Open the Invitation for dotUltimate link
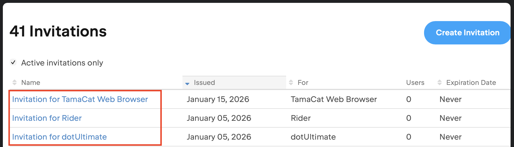Viewport: 514px width, 147px height. point(59,137)
